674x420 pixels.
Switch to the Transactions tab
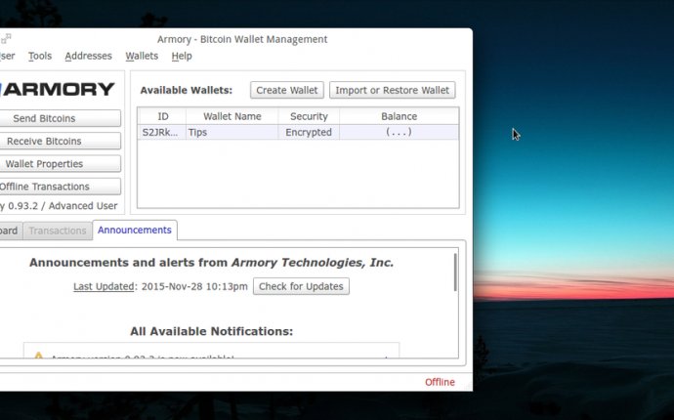coord(58,231)
